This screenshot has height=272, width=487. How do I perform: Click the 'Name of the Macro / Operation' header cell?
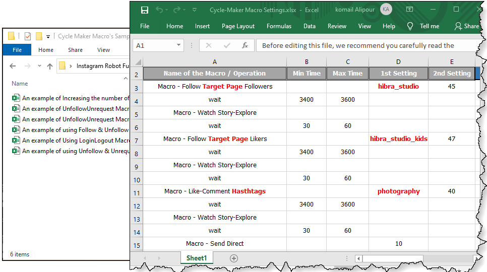tap(215, 74)
